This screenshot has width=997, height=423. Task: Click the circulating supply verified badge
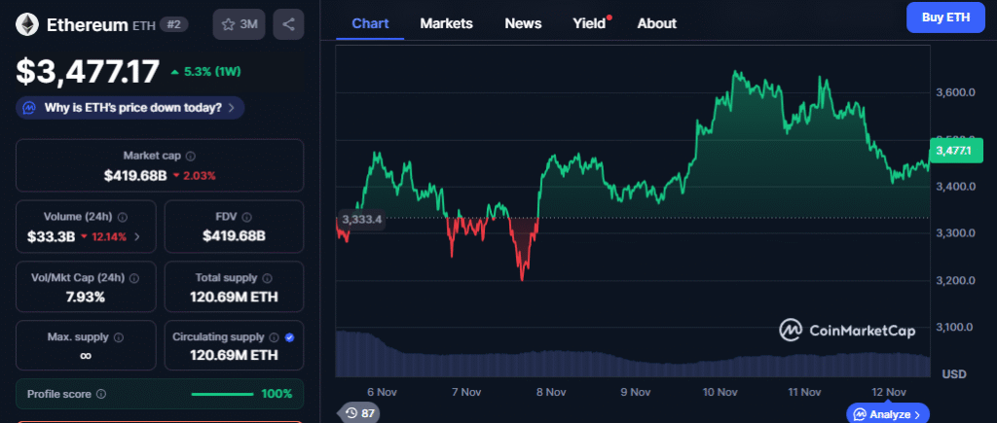[x=289, y=337]
